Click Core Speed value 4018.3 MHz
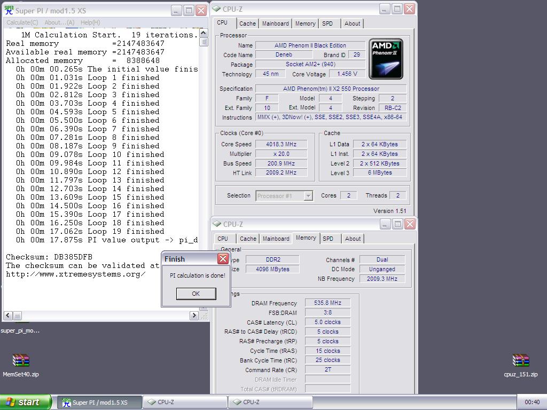This screenshot has height=410, width=547. tap(281, 144)
